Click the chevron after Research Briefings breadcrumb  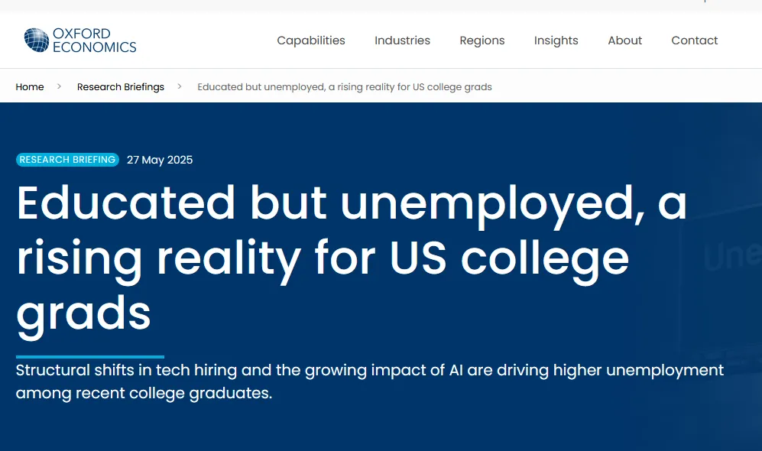tap(180, 86)
